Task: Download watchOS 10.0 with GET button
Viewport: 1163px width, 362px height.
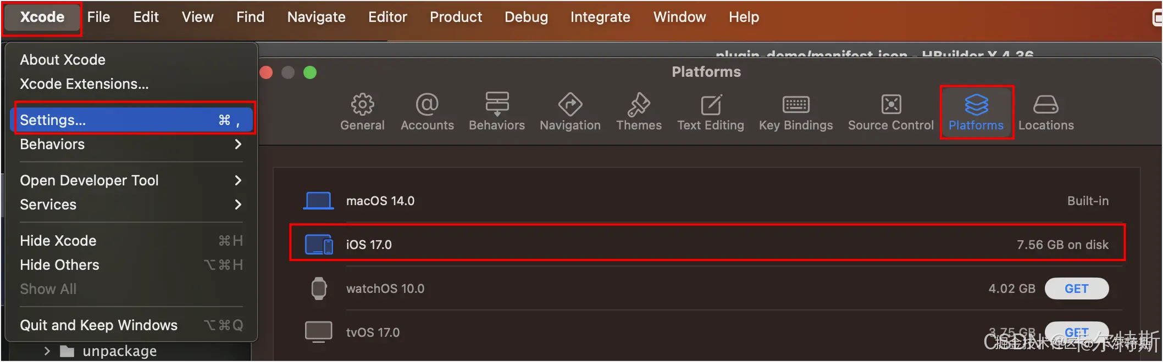Action: tap(1076, 289)
